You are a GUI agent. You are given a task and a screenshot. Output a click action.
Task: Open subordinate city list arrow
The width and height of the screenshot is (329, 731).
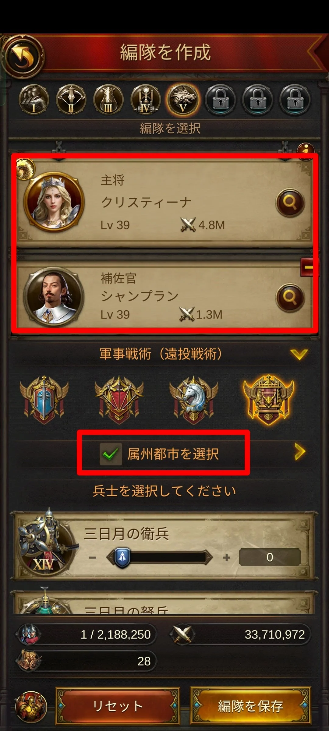point(300,451)
